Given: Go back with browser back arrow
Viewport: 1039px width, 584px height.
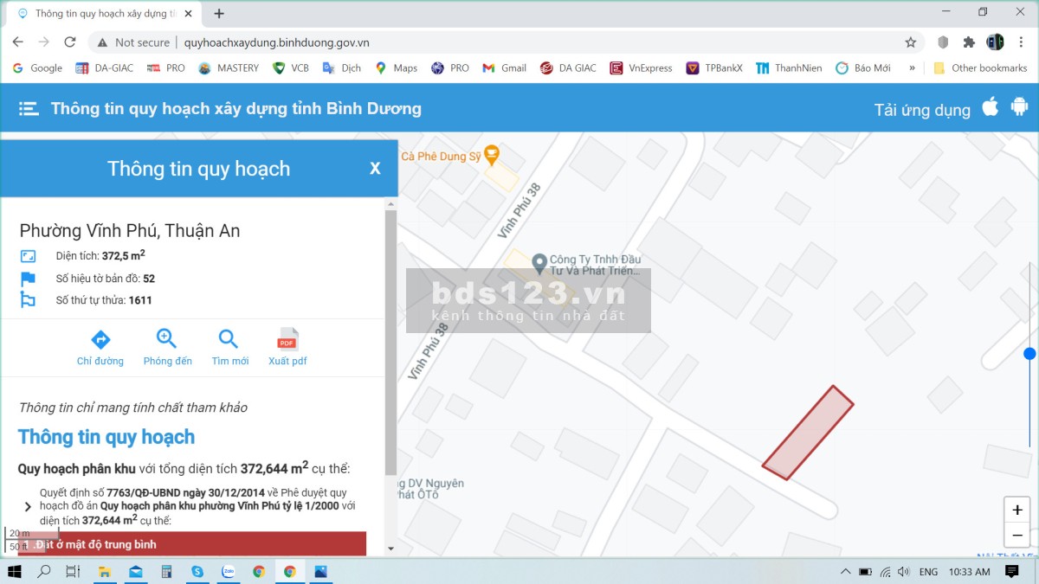Looking at the screenshot, I should point(18,42).
